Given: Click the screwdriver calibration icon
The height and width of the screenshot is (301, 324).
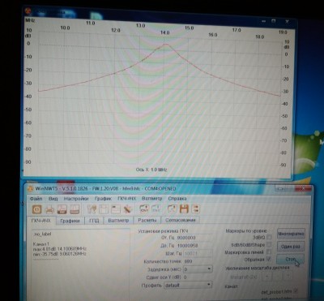Looking at the screenshot, I should coord(128,209).
